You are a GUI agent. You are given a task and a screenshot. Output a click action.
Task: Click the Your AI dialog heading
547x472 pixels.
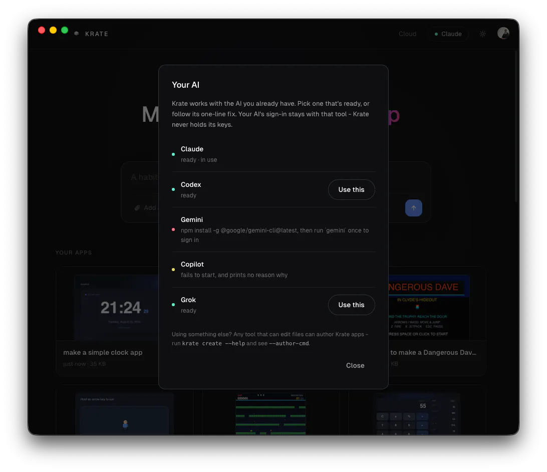pyautogui.click(x=185, y=85)
